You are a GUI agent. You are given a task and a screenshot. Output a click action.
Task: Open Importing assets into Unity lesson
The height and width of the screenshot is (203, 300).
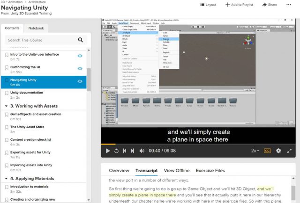coord(44,167)
